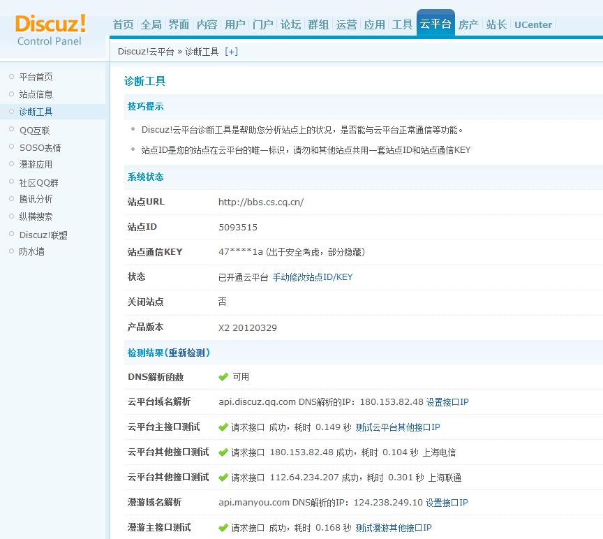This screenshot has height=539, width=603.
Task: Select 诊断工具 in the sidebar
Action: (x=36, y=112)
